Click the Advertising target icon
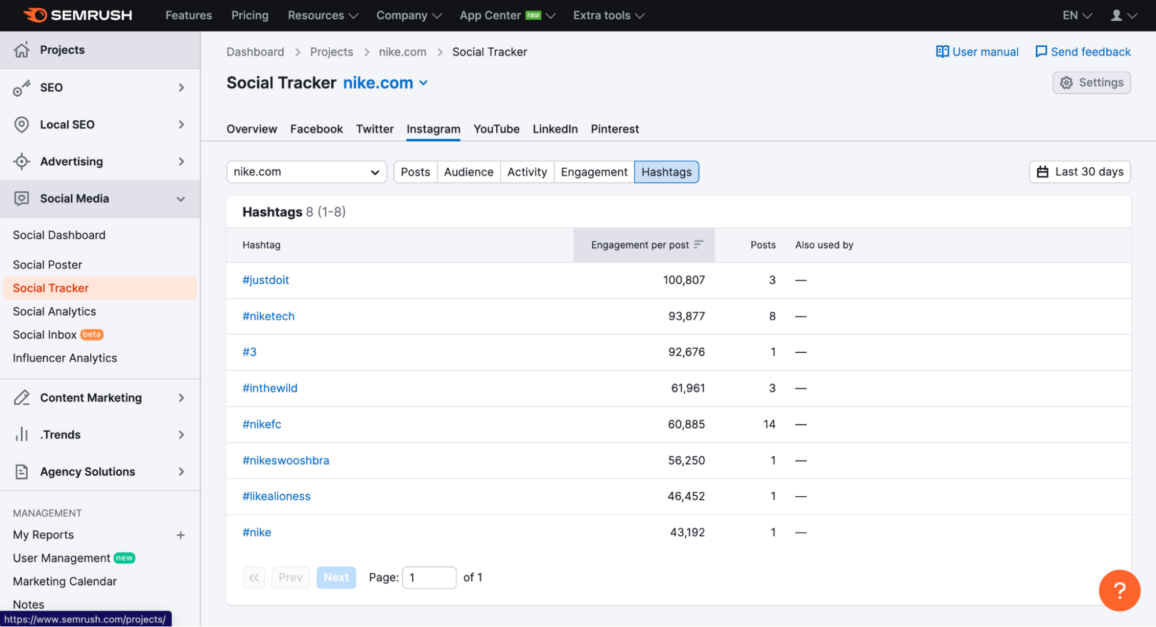 (21, 161)
